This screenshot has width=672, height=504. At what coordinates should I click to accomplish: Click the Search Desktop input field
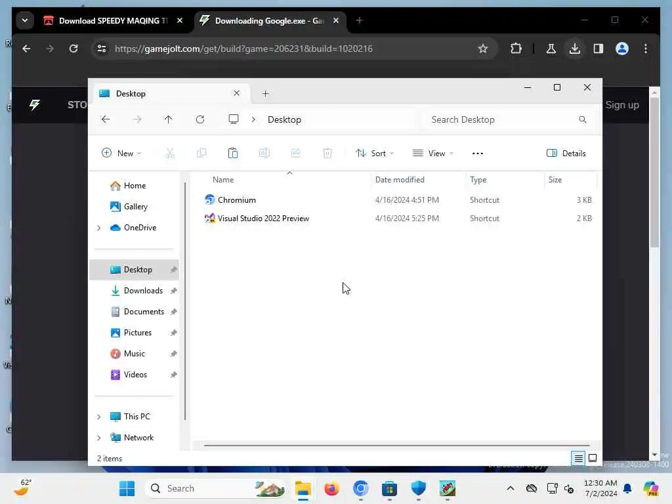click(x=509, y=119)
